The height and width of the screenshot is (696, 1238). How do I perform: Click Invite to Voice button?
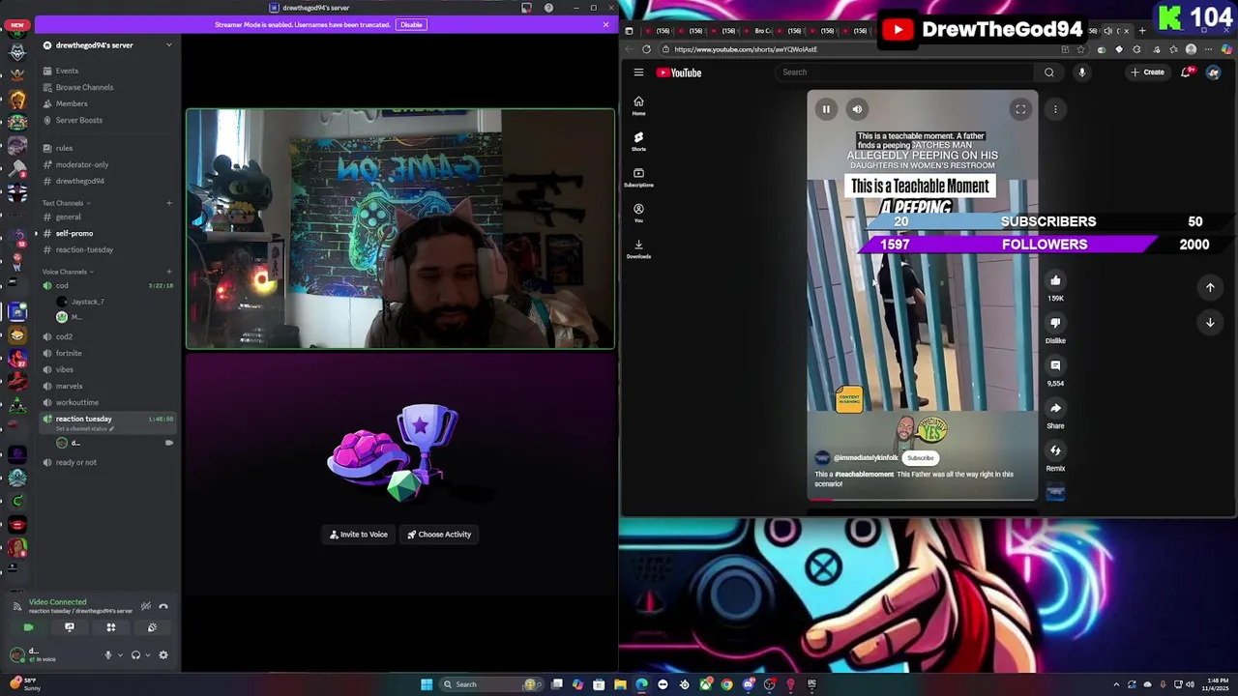[x=358, y=535]
